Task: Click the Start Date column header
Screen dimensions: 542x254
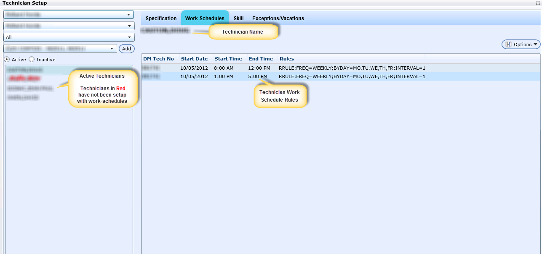Action: [194, 59]
